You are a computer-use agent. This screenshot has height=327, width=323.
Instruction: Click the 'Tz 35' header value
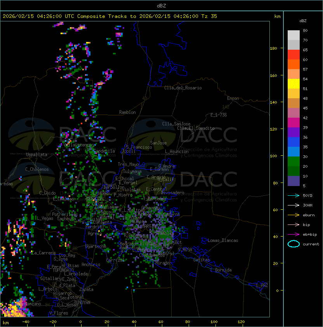209,16
